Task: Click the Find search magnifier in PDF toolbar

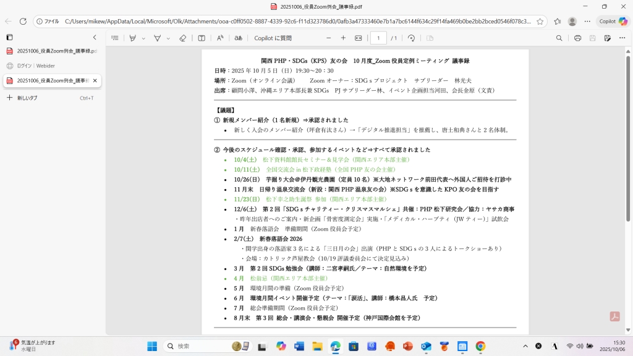Action: [x=559, y=38]
